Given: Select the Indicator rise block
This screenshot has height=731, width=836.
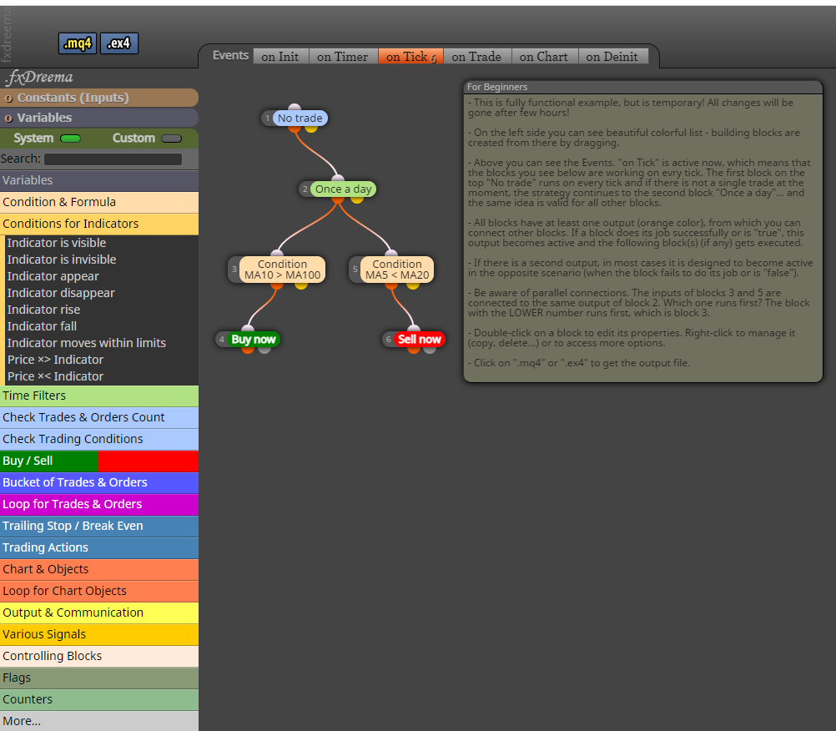Looking at the screenshot, I should pos(43,310).
